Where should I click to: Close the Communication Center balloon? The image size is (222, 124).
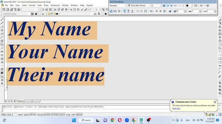215,102
